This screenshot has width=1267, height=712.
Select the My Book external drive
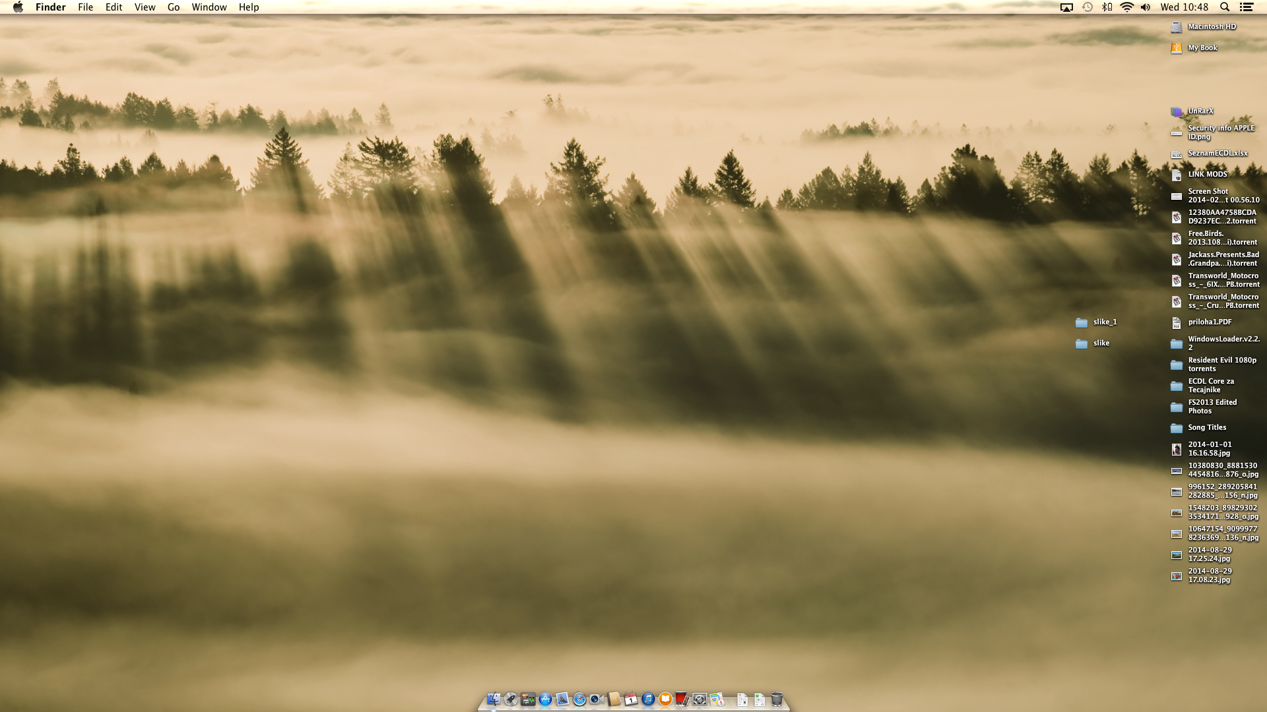point(1194,48)
